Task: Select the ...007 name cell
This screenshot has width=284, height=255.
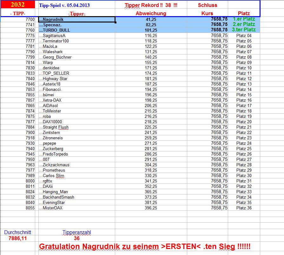Action: tap(77, 160)
